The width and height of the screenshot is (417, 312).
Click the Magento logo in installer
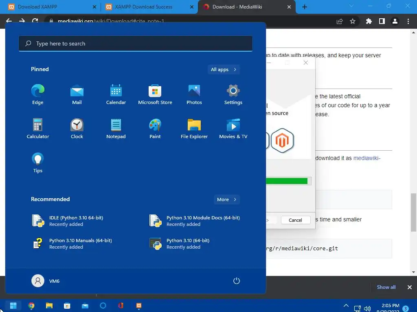282,140
